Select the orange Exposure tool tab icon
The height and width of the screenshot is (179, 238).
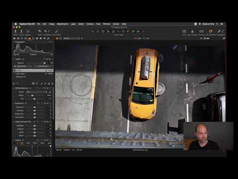point(29,38)
